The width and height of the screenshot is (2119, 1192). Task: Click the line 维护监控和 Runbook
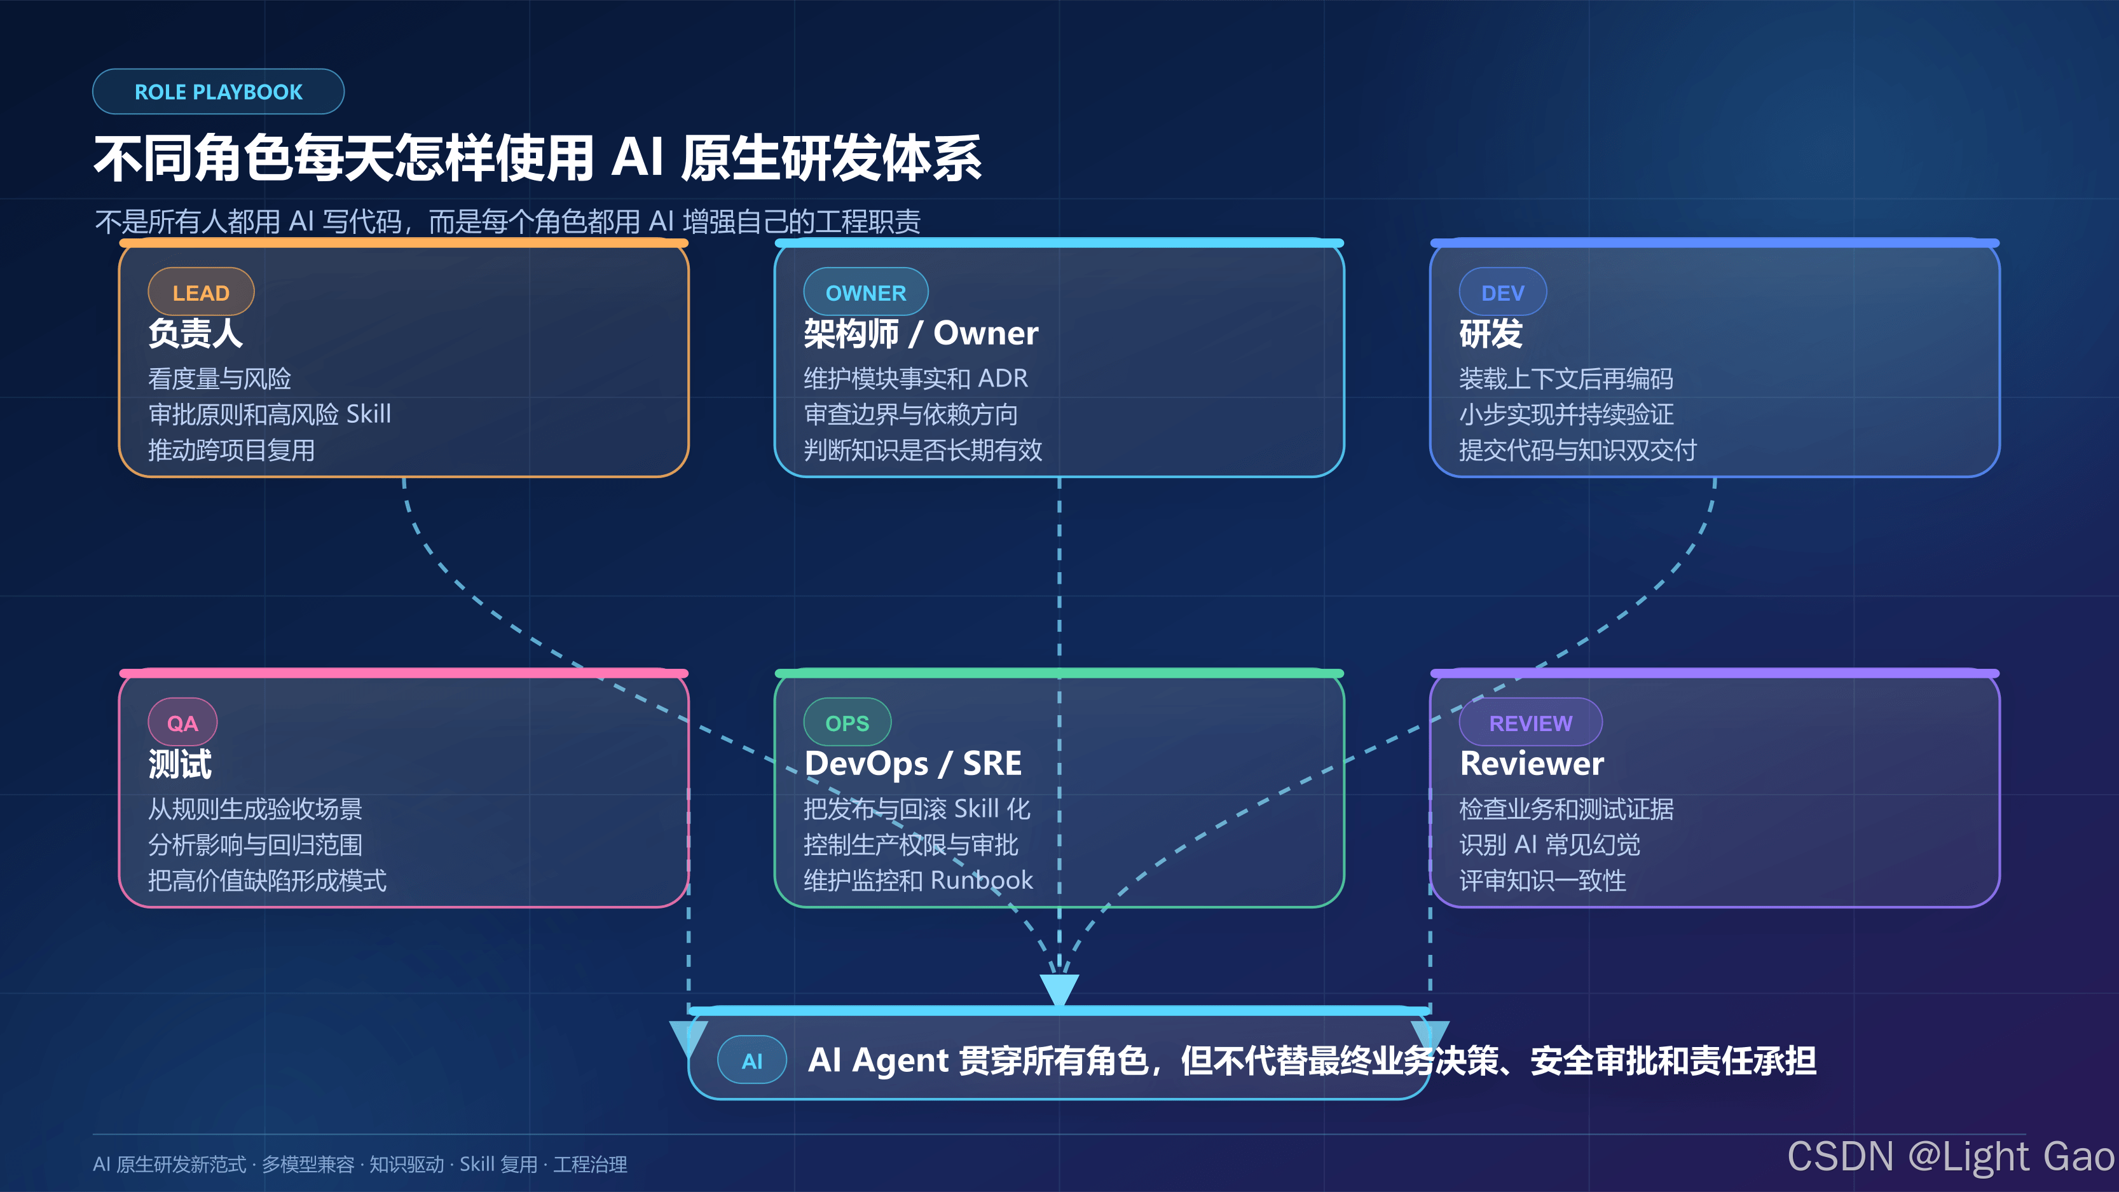[918, 880]
